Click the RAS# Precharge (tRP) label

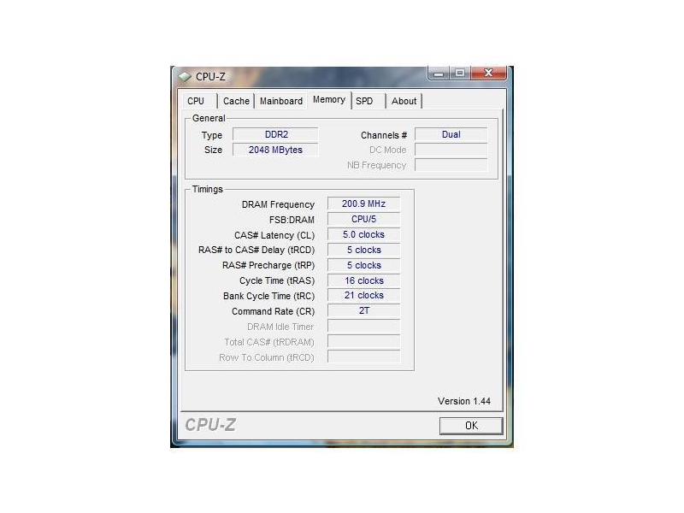[268, 265]
